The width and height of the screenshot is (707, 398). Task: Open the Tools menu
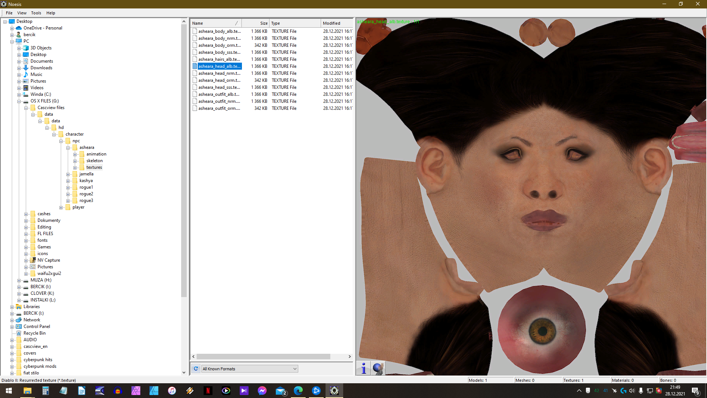pos(36,13)
